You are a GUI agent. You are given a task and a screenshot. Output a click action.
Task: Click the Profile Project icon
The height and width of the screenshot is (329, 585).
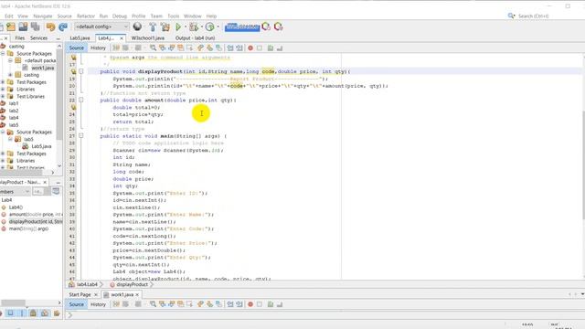click(x=209, y=27)
